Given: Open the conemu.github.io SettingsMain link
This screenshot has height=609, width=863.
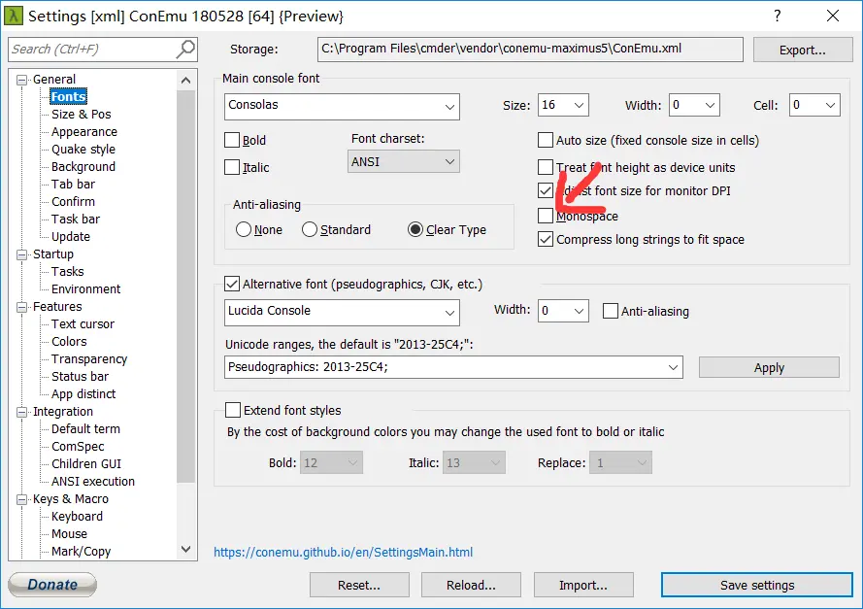Looking at the screenshot, I should 343,552.
